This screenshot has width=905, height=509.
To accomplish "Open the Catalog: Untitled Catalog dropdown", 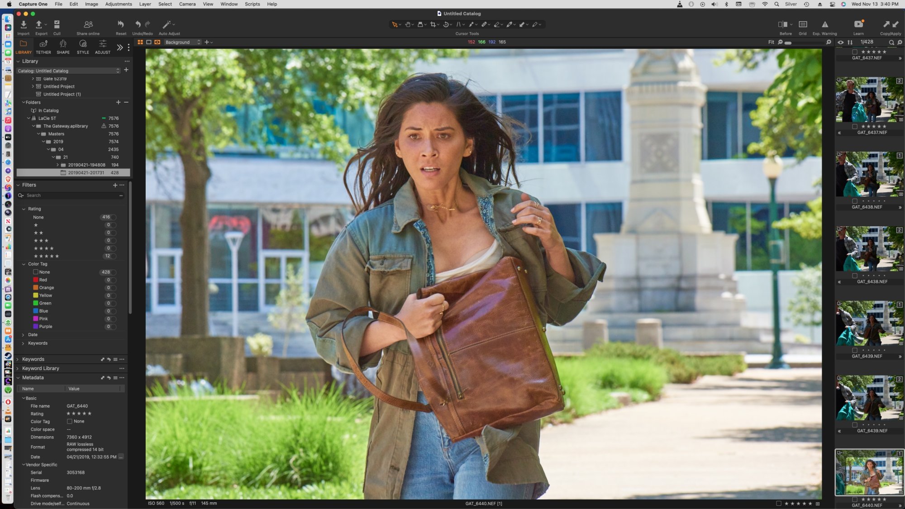I will pyautogui.click(x=68, y=71).
